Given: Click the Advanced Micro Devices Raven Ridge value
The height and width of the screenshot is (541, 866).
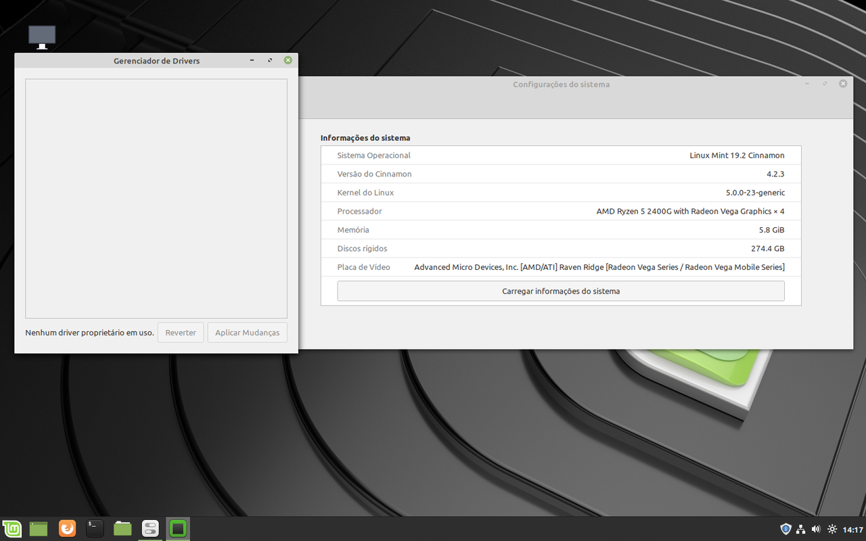Looking at the screenshot, I should point(599,267).
